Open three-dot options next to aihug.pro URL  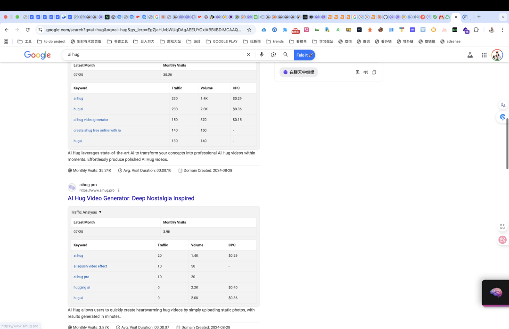(x=119, y=190)
